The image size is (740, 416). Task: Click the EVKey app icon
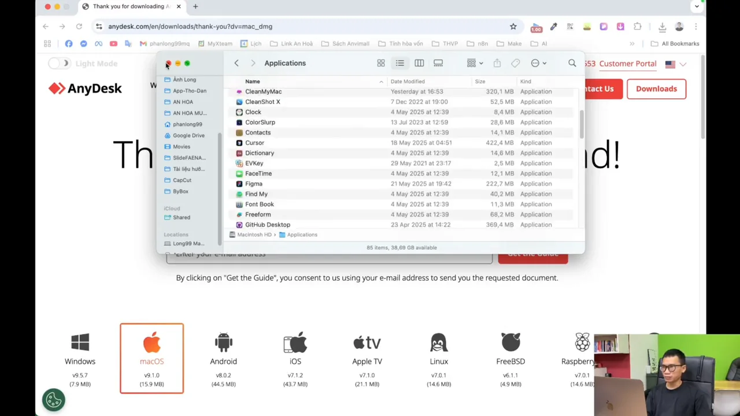coord(239,164)
